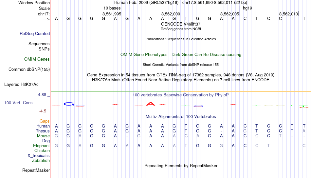Click the Gaps label in alignments

coord(45,121)
